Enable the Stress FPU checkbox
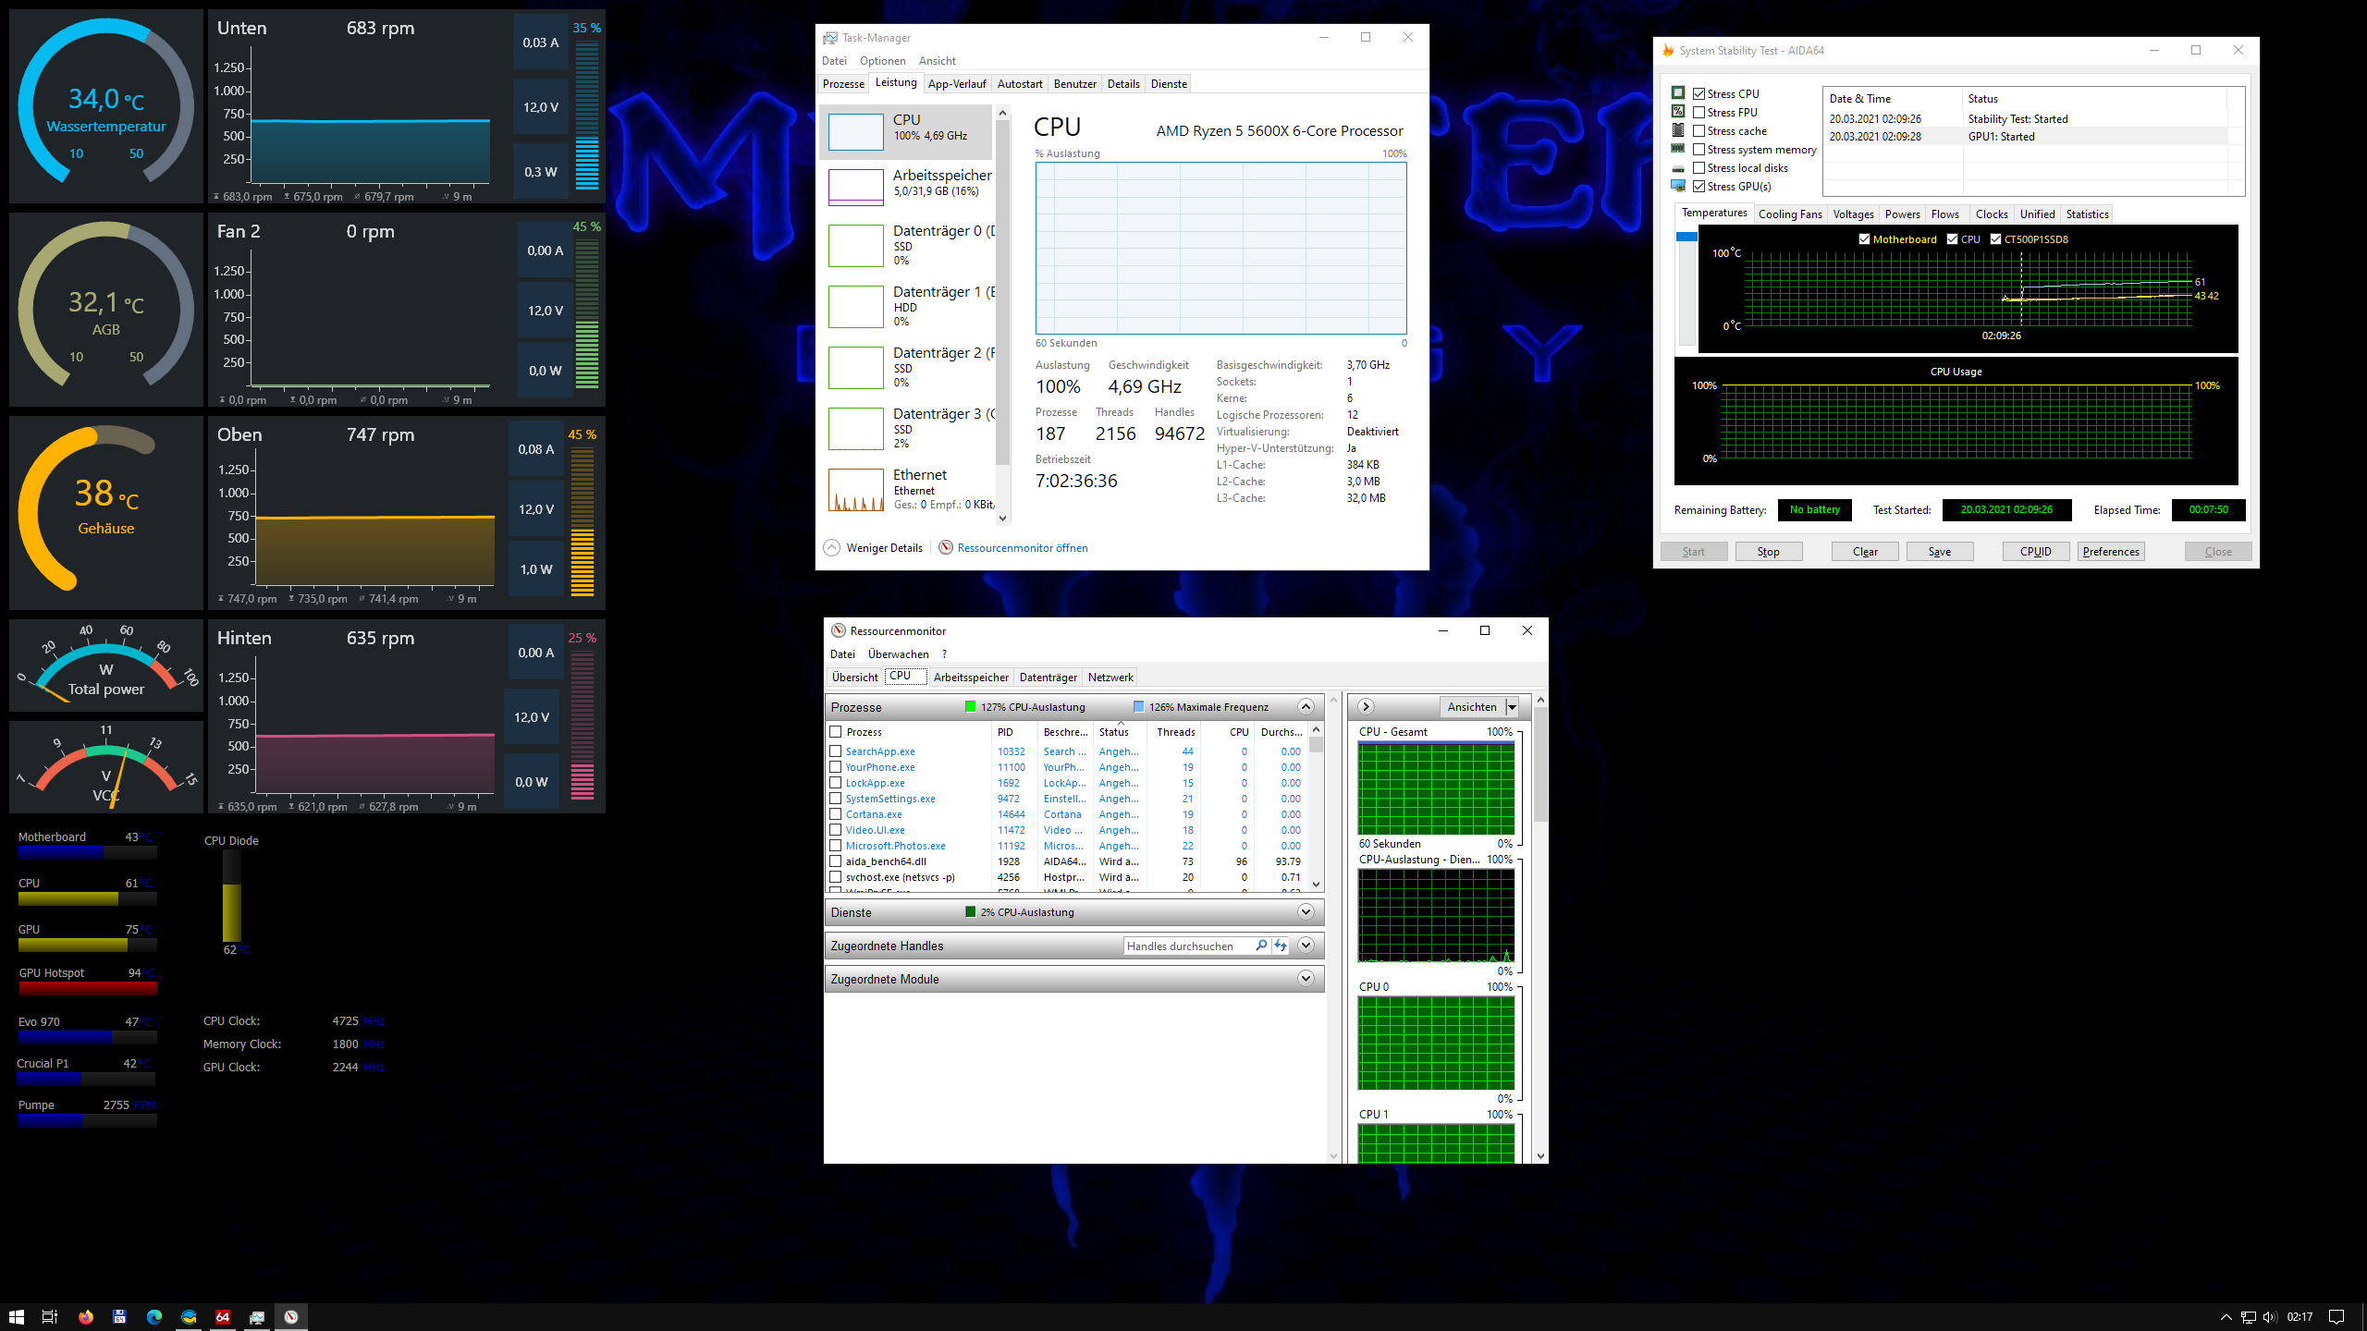Viewport: 2367px width, 1331px height. (x=1699, y=113)
